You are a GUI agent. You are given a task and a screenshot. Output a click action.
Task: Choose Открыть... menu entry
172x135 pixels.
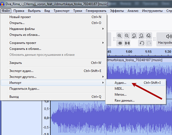point(53,23)
